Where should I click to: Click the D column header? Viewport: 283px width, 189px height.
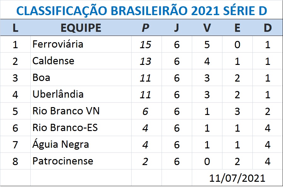[268, 28]
